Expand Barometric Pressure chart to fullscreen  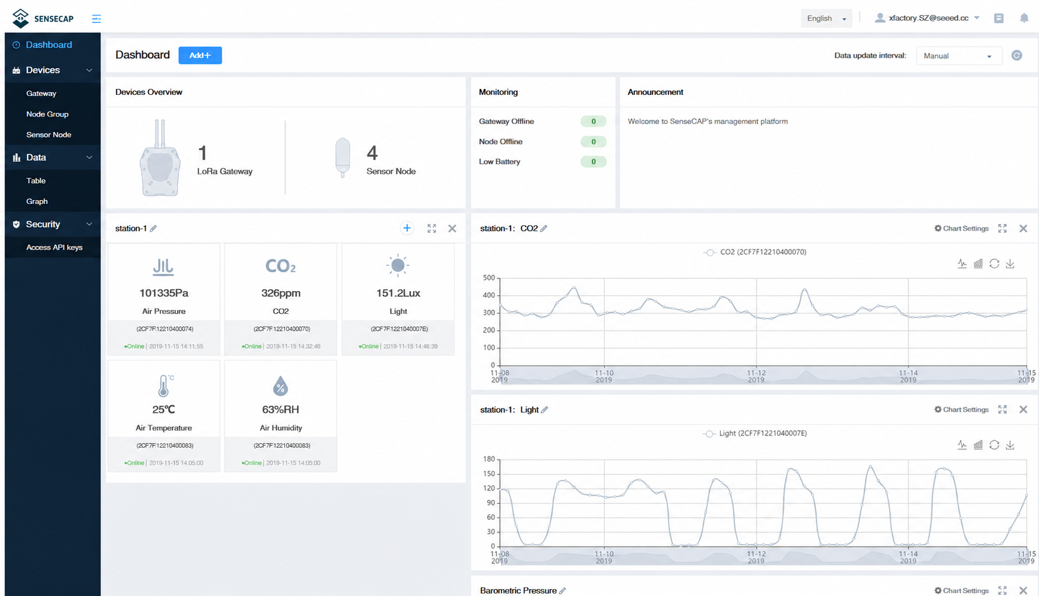1002,590
